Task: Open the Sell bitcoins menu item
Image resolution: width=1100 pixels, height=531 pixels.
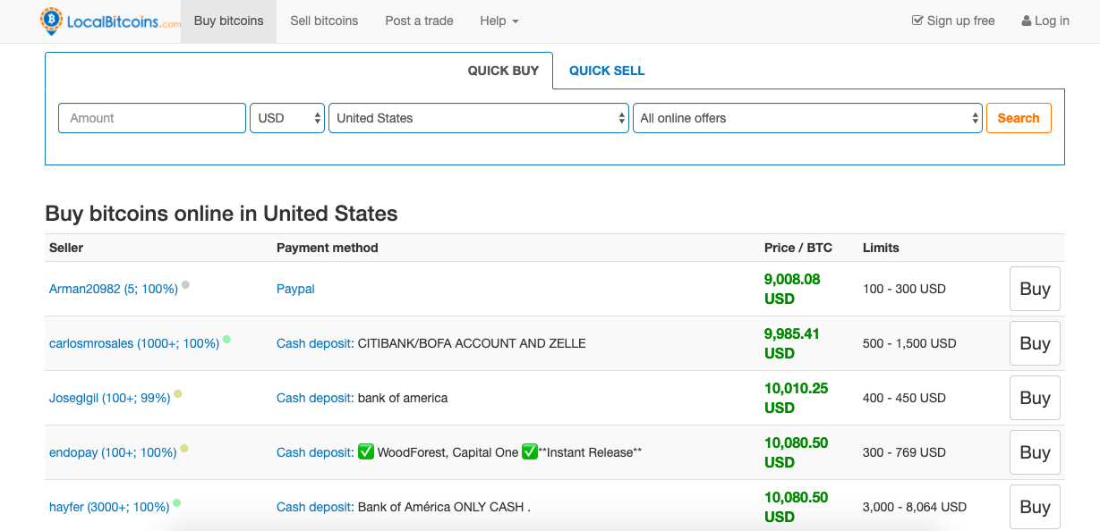Action: click(324, 21)
